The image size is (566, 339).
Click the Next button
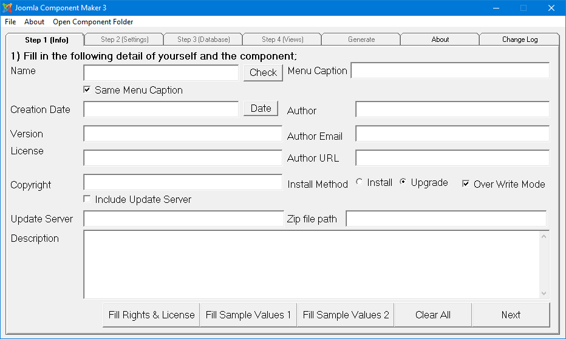coord(511,315)
